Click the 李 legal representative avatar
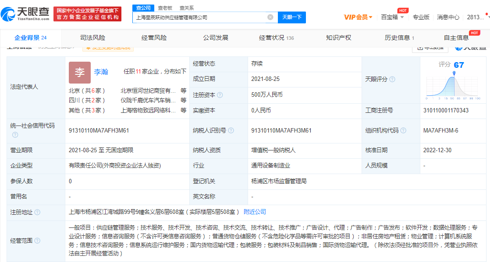The width and height of the screenshot is (490, 262). (79, 73)
